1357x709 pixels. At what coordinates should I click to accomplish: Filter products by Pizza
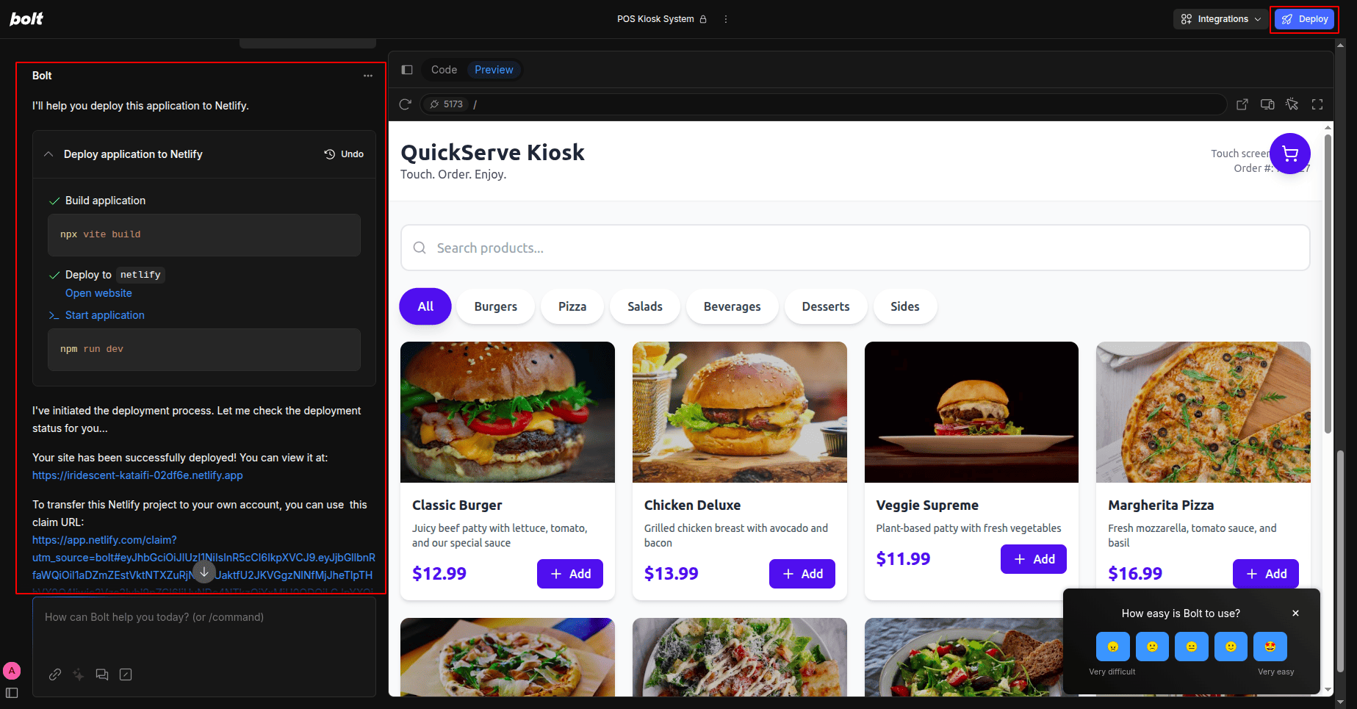tap(572, 306)
